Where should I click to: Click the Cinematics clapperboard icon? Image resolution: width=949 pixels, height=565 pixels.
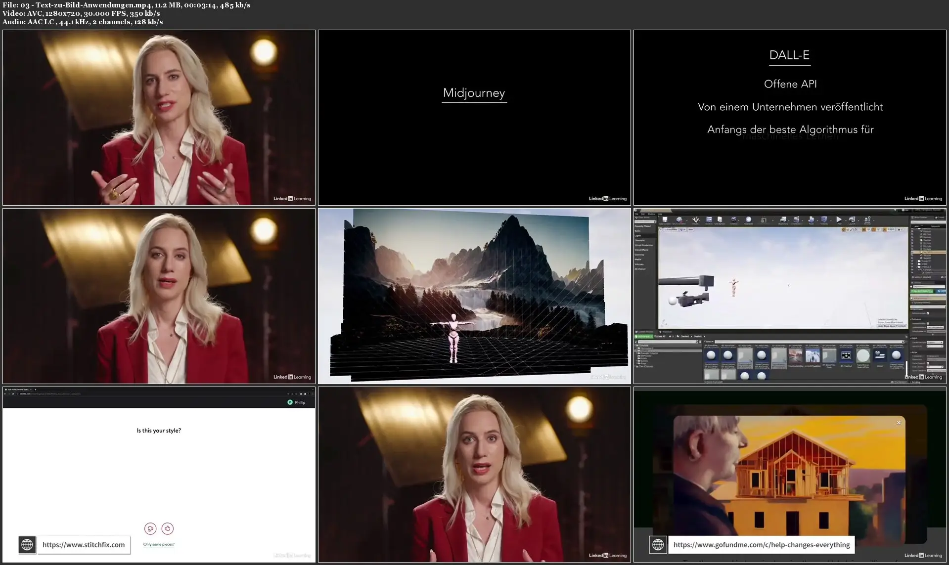coord(797,220)
